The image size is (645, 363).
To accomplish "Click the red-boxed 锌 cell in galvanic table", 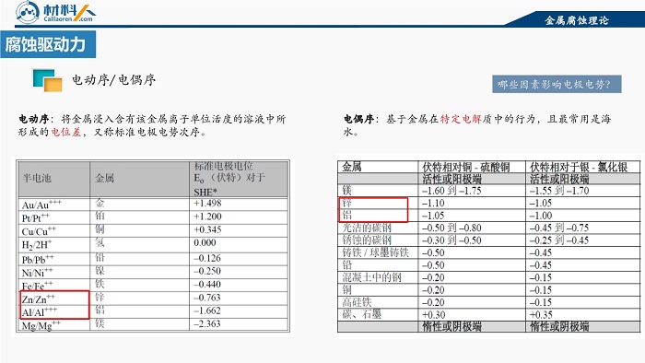I will tap(346, 203).
